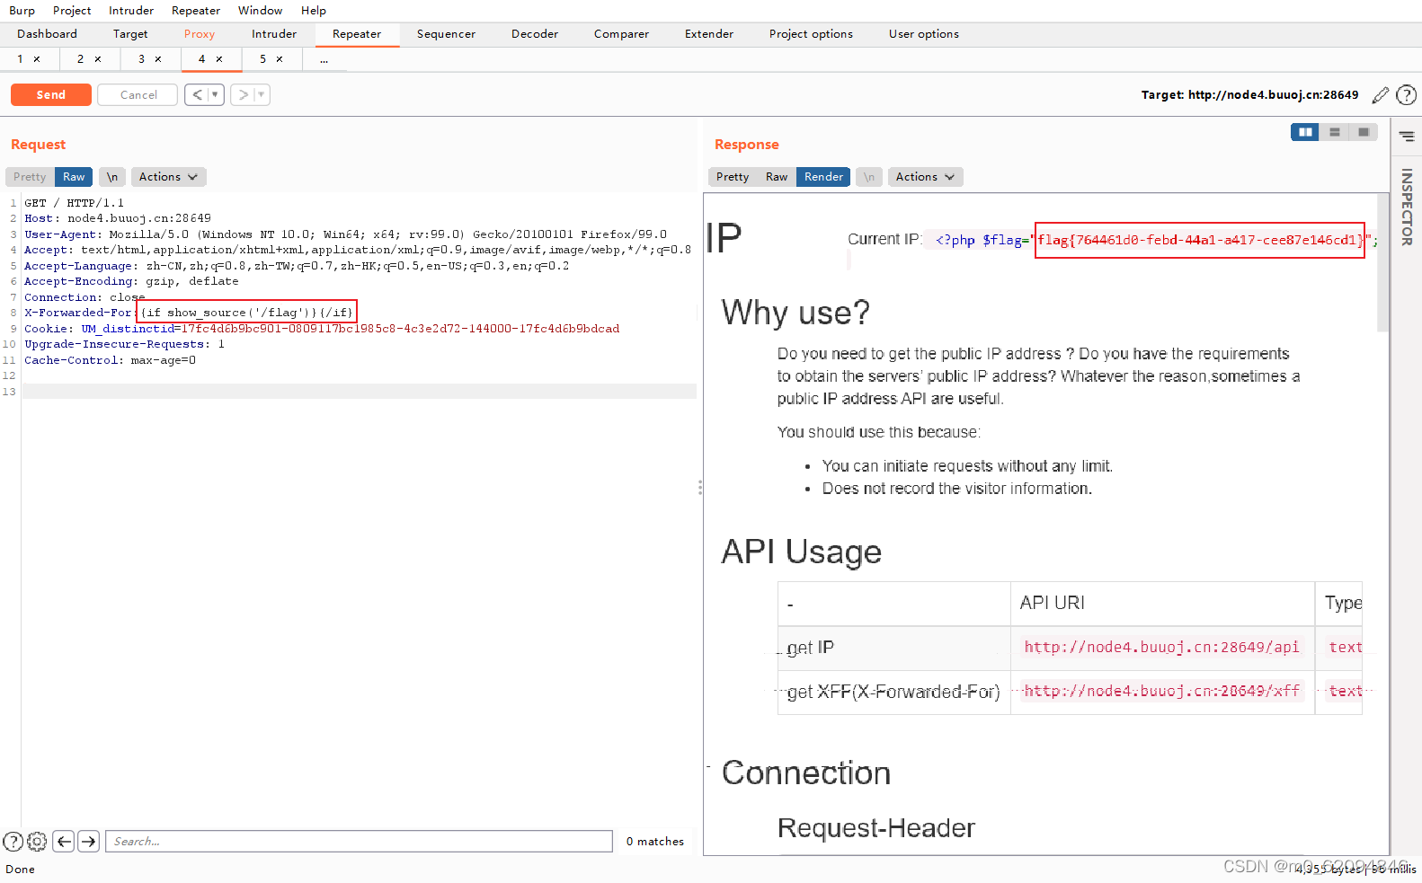Open the User options tab
Screen dimensions: 1422x883
click(x=924, y=34)
